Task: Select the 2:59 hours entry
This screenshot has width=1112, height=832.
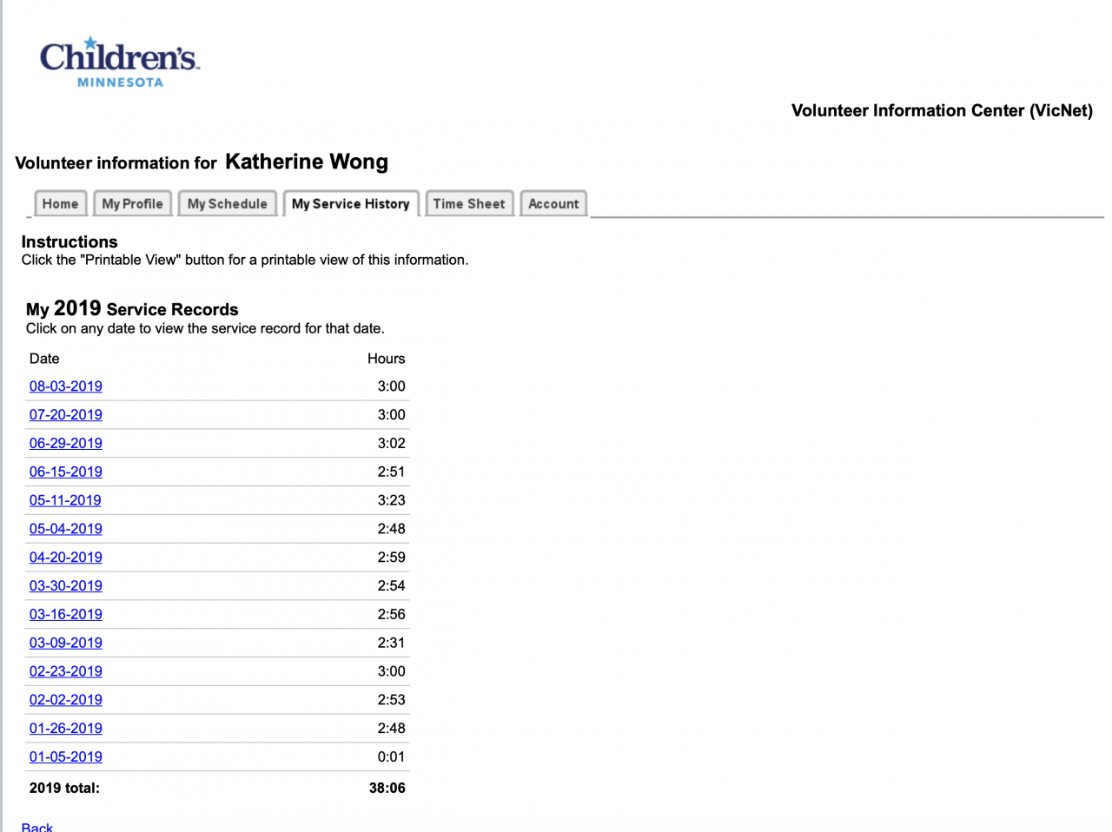Action: pos(392,558)
